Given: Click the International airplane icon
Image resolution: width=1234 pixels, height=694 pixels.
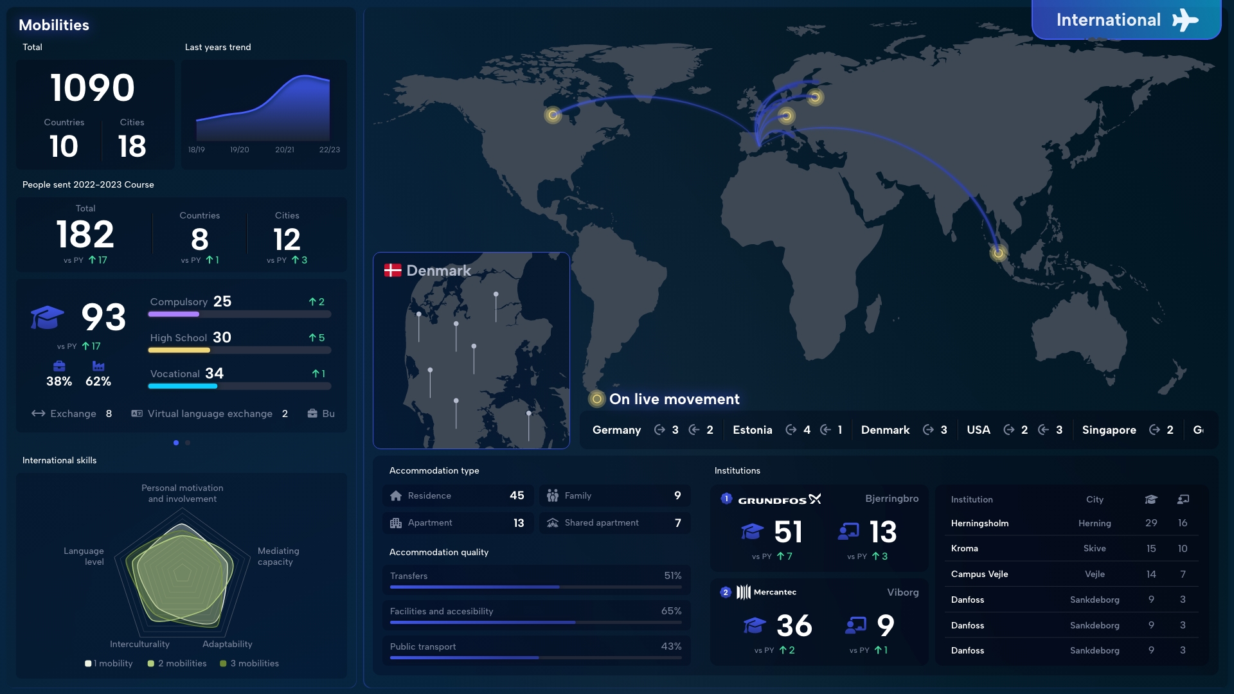Looking at the screenshot, I should click(x=1185, y=20).
